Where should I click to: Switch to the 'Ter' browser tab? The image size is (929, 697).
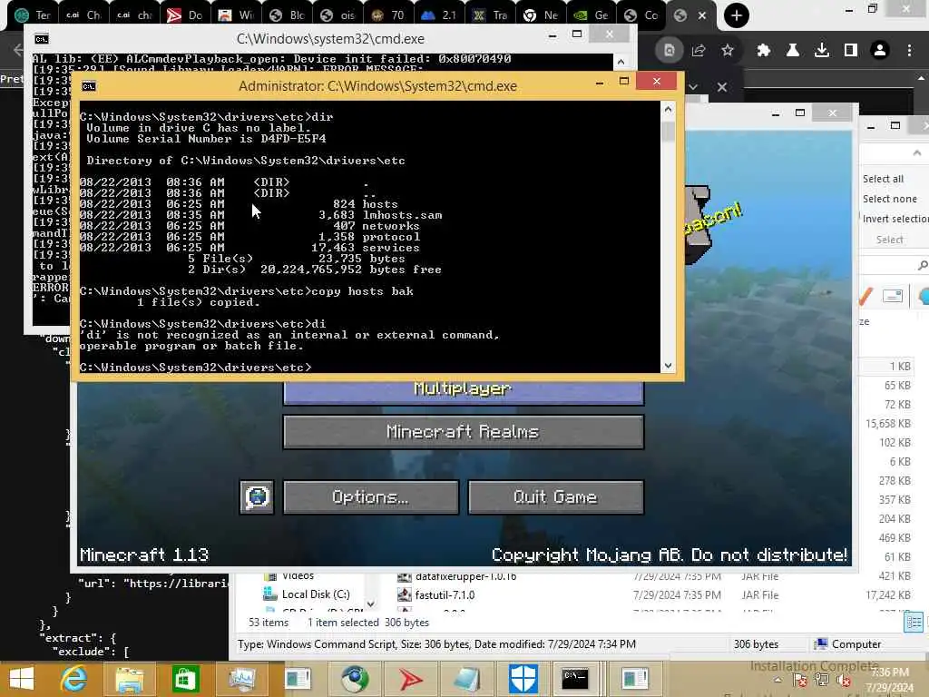tap(34, 15)
